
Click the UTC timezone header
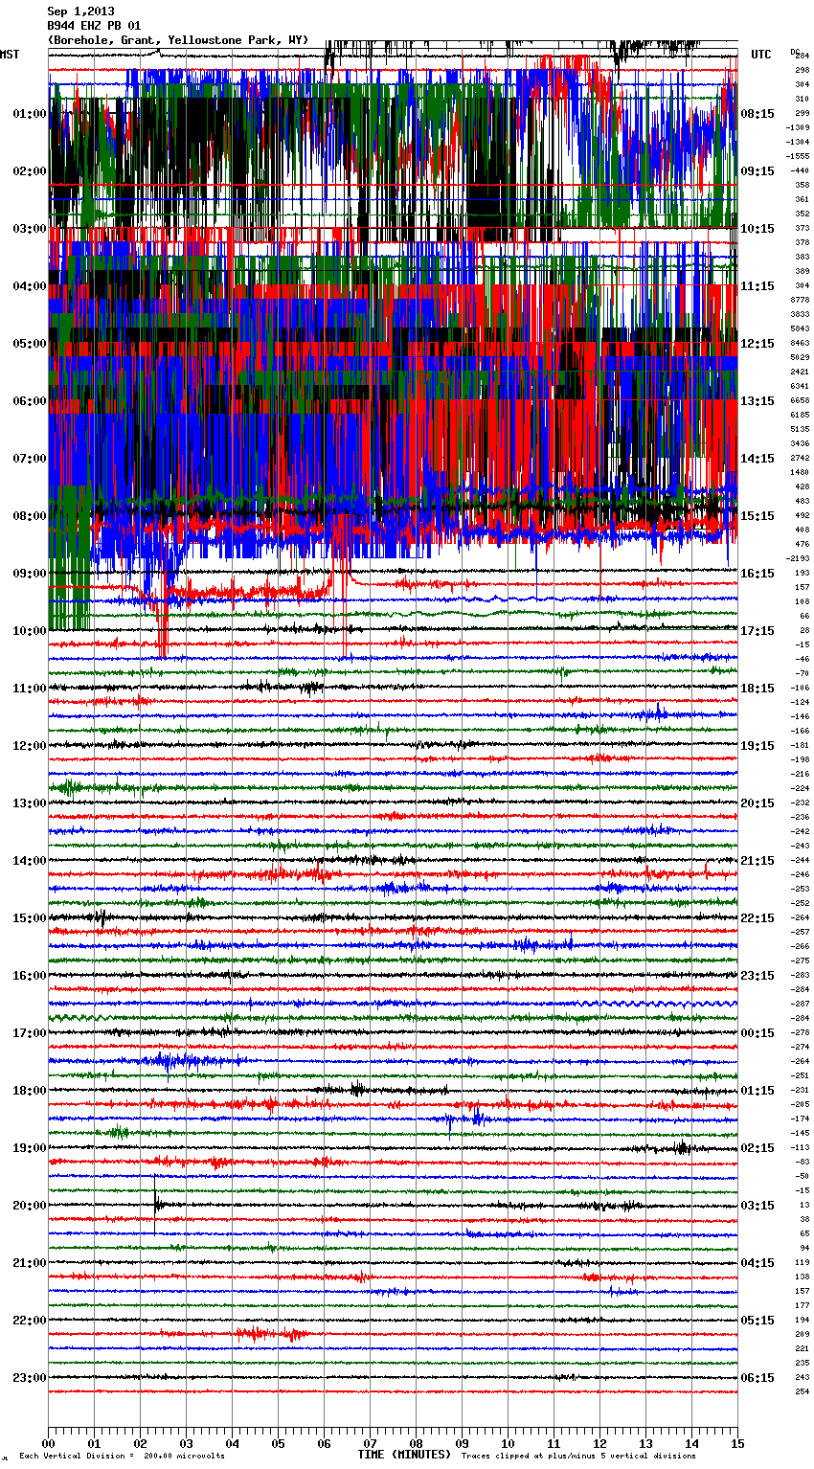tap(760, 55)
